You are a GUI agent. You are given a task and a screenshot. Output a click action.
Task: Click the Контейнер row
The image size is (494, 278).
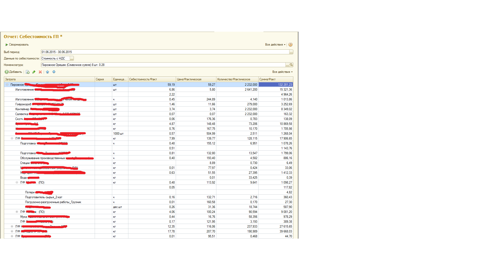click(148, 109)
